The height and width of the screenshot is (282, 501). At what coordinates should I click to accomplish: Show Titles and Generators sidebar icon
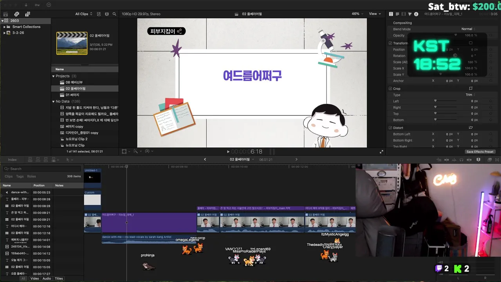click(28, 14)
